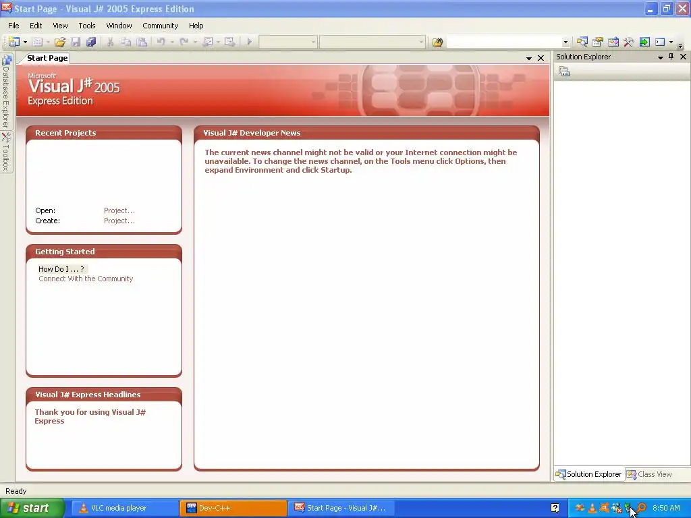Click the Navigate Backward icon
Viewport: 691px width, 518px height.
point(208,42)
